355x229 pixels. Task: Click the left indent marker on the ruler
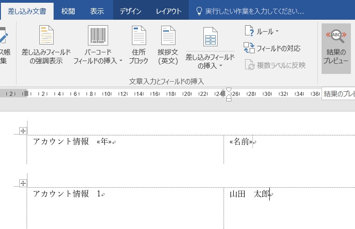229,99
